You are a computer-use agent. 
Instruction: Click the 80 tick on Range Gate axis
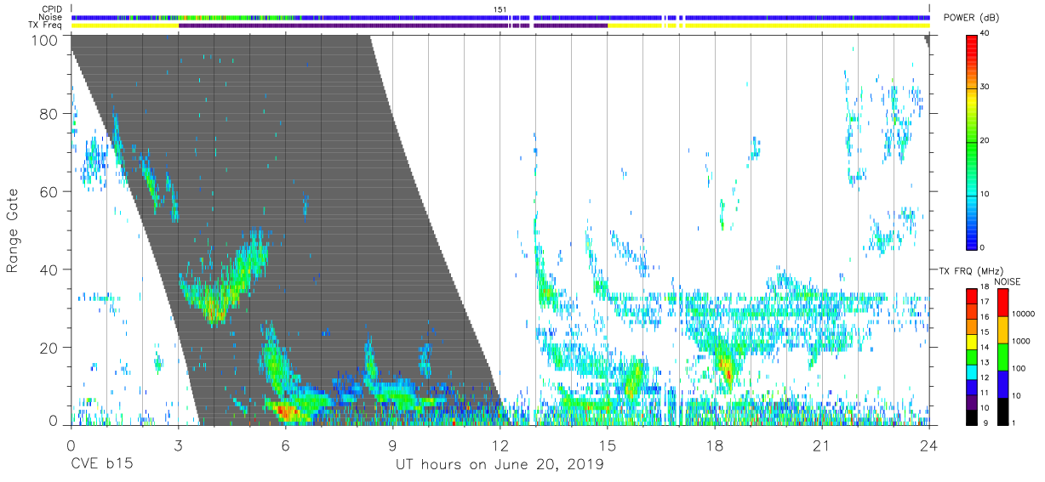(50, 114)
